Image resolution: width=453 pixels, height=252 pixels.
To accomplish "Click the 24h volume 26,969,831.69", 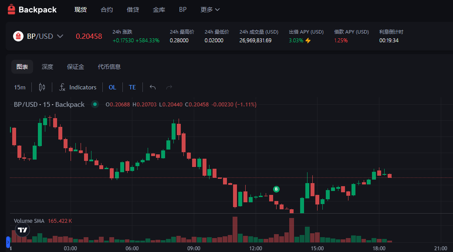I will click(x=255, y=41).
